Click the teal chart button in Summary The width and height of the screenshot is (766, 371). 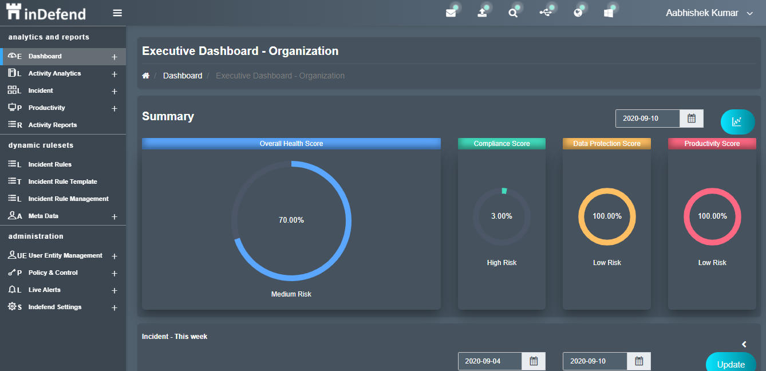(737, 121)
